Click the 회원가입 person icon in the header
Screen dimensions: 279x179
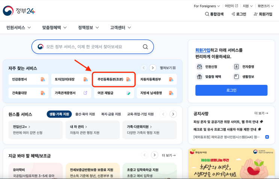coord(255,14)
